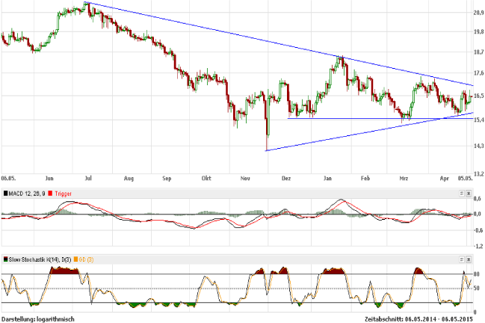Click the horizontal blue support line
This screenshot has height=323, width=485.
point(344,118)
